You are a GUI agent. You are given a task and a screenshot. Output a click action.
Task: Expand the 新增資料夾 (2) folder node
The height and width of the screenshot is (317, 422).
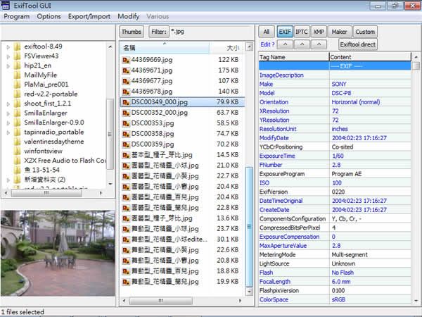[x=8, y=180]
